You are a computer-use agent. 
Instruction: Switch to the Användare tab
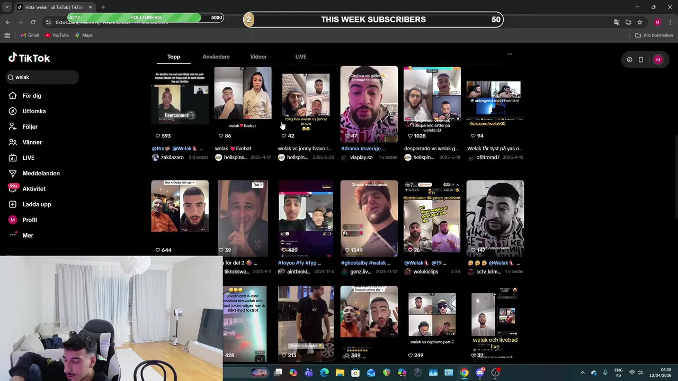point(216,57)
